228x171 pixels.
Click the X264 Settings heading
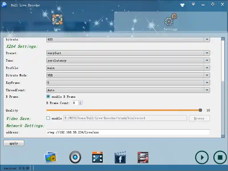click(x=22, y=46)
